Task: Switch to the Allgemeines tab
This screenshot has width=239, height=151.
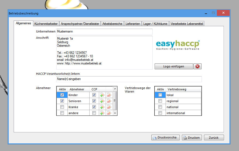Action: [x=23, y=23]
